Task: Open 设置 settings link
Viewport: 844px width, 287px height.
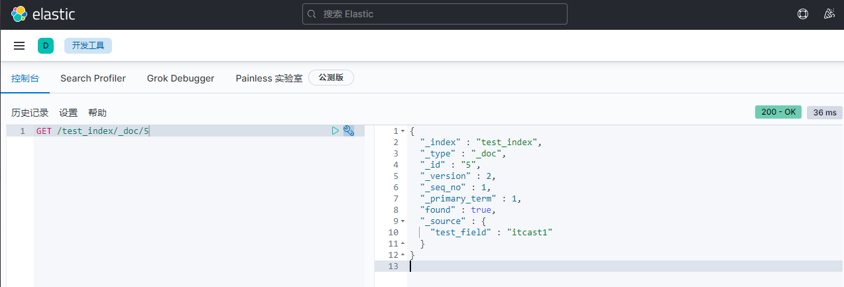Action: click(68, 113)
